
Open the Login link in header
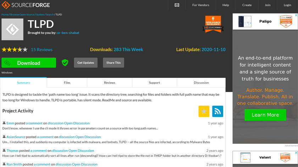point(287,5)
